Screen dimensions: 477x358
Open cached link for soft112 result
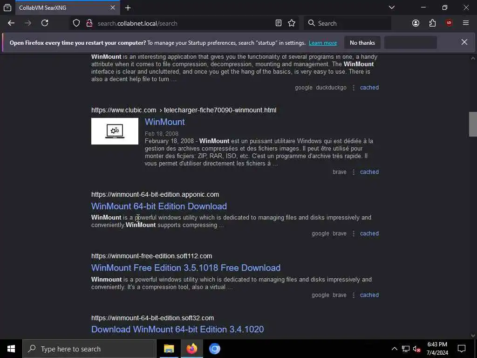369,295
